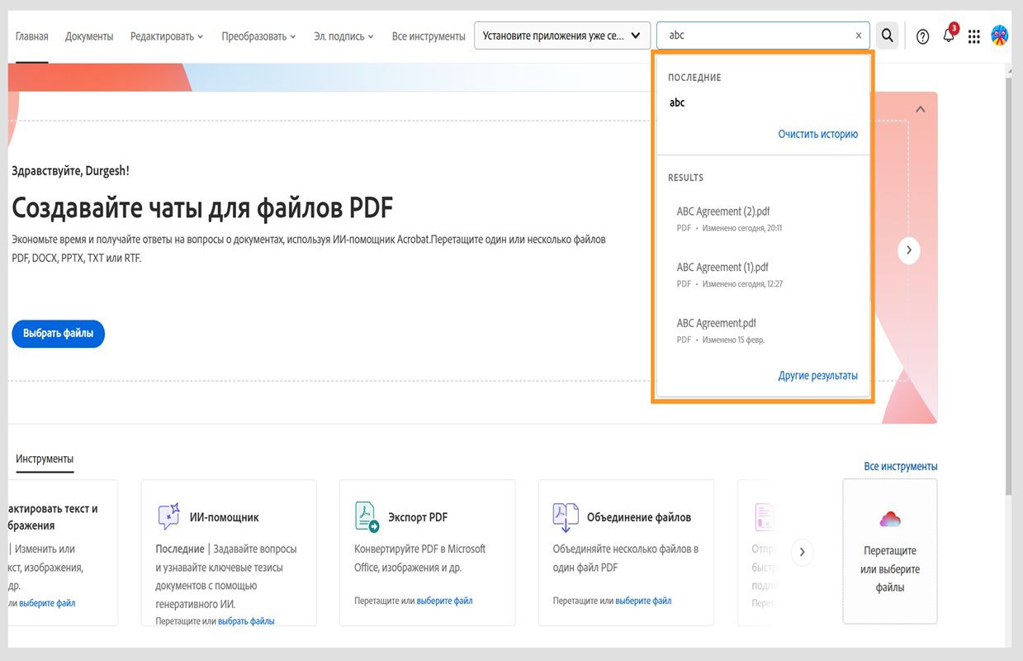
Task: Open the user profile avatar
Action: pyautogui.click(x=999, y=36)
